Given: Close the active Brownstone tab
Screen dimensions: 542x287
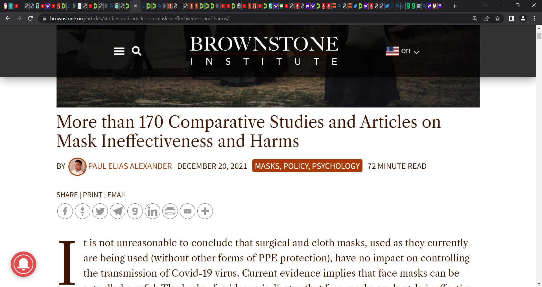Looking at the screenshot, I should point(135,6).
